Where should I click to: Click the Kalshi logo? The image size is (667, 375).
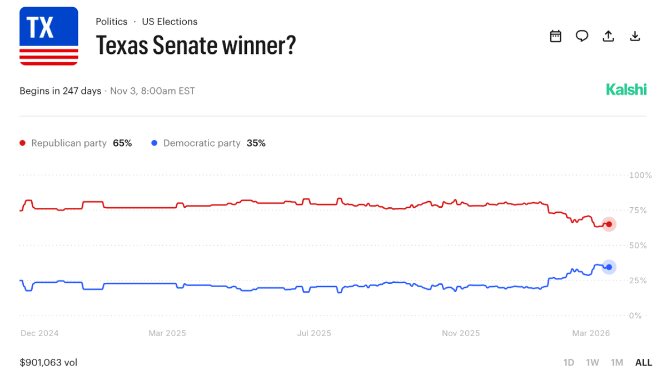pos(626,89)
